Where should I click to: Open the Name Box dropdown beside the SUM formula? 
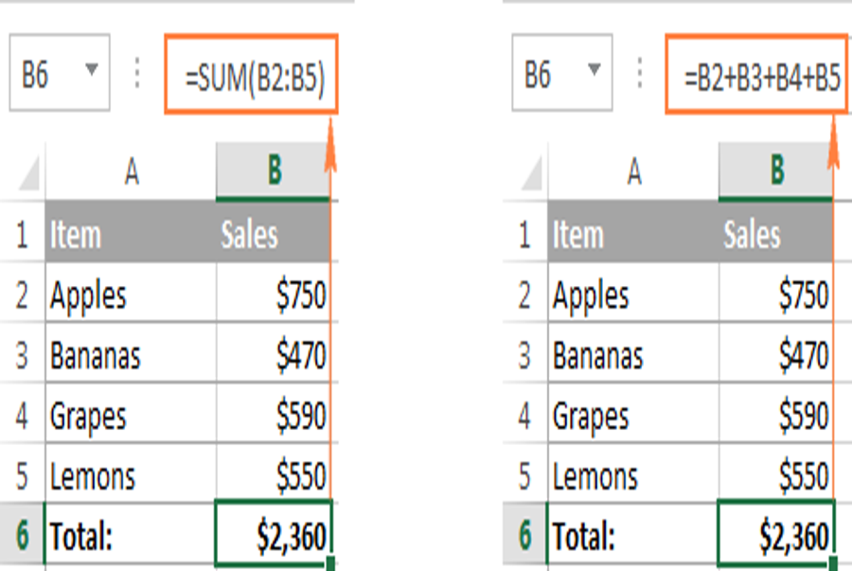pyautogui.click(x=92, y=71)
